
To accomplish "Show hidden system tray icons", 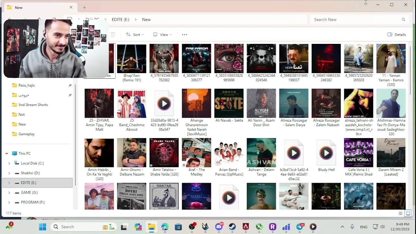I will point(342,227).
